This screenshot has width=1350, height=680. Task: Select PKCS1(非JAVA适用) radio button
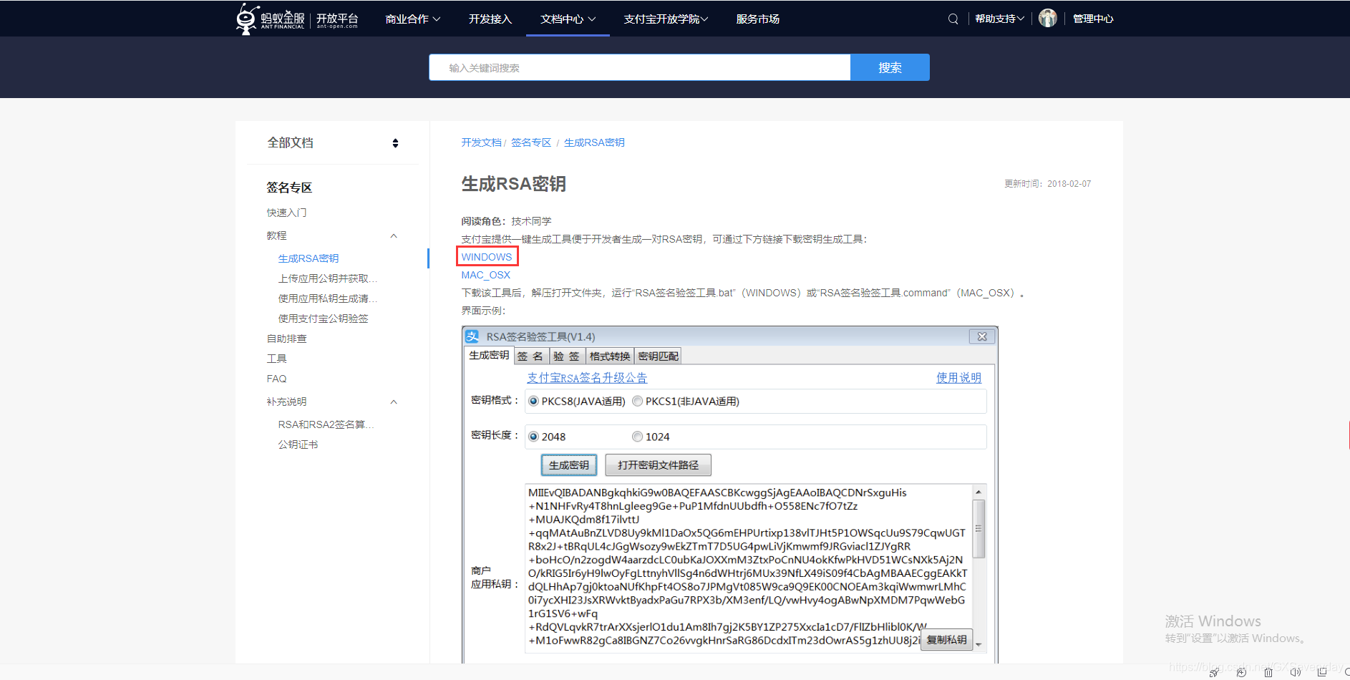(637, 402)
